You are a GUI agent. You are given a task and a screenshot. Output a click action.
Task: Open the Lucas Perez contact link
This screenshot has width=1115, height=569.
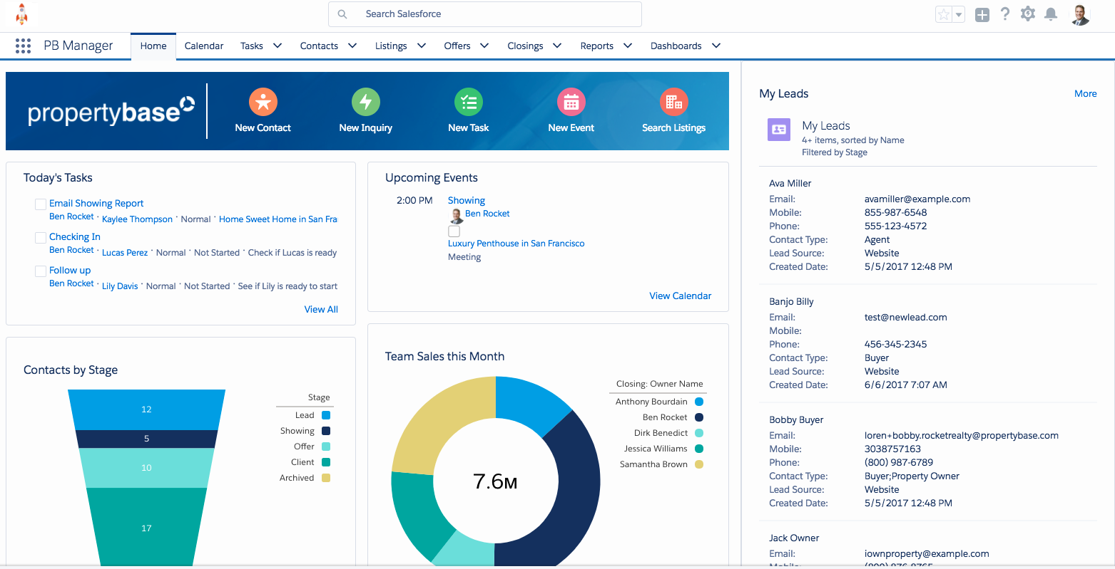coord(125,253)
